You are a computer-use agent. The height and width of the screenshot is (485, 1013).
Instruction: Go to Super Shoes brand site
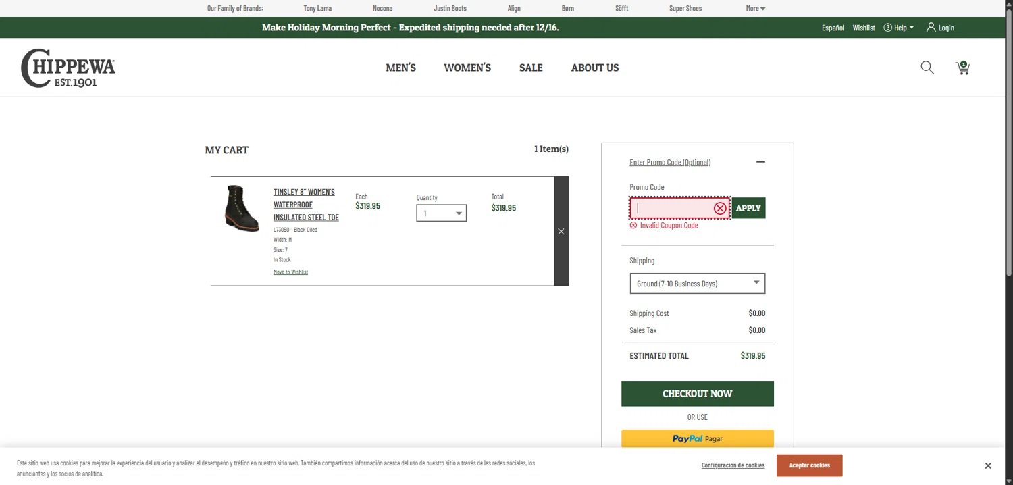[685, 8]
